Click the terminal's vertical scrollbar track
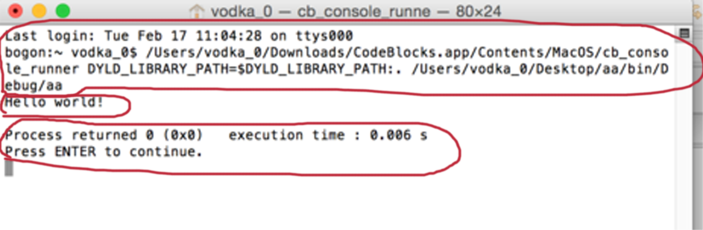 (684, 127)
